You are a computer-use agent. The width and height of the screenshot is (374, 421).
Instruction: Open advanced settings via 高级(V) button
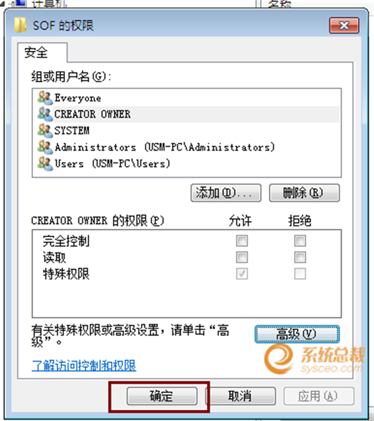click(297, 334)
